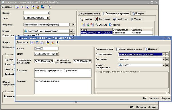Click the post document icon in Инцидент toolbar

[33, 7]
